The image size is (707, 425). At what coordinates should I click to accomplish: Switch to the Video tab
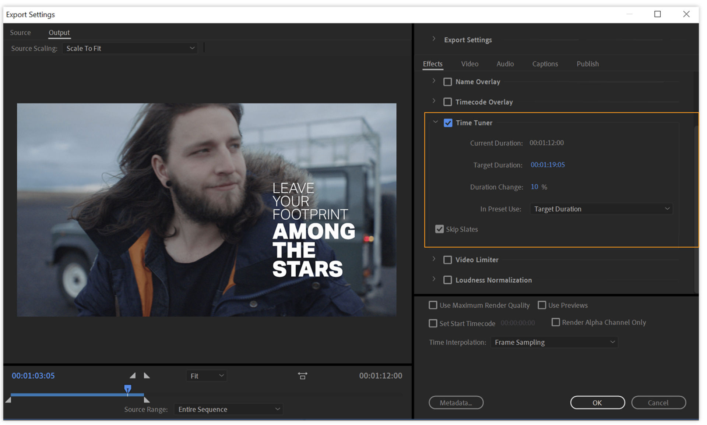(x=469, y=64)
